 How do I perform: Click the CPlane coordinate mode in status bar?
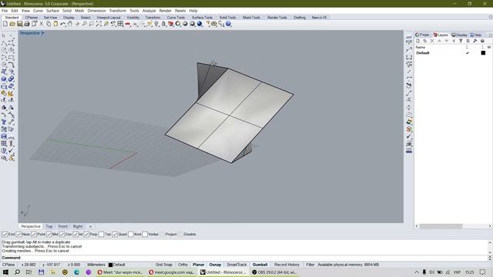point(8,265)
